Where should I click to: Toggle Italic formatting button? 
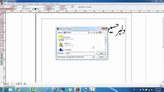tap(50, 6)
